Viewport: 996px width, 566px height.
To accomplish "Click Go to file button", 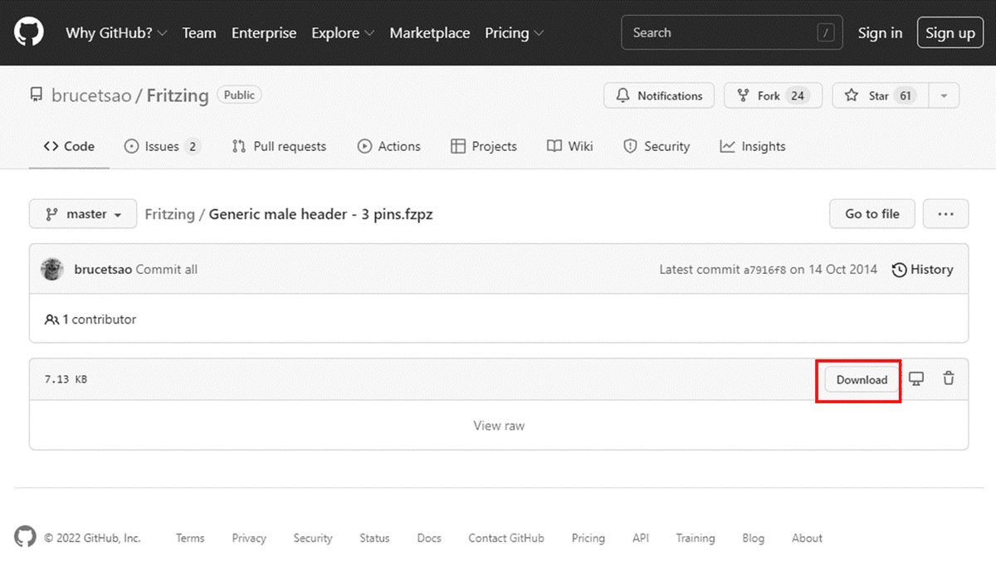I will [x=872, y=214].
